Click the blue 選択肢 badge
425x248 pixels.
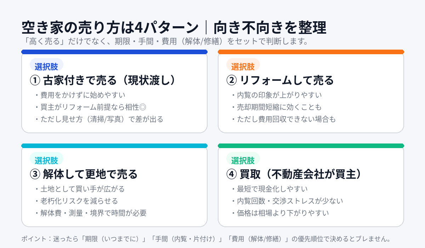click(46, 66)
